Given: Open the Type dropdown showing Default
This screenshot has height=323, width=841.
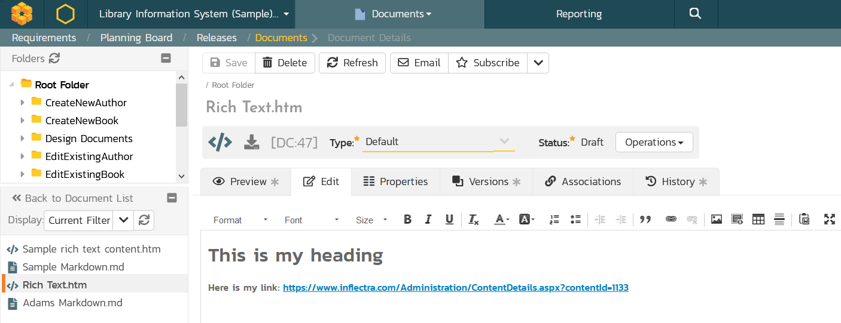Looking at the screenshot, I should pos(438,142).
